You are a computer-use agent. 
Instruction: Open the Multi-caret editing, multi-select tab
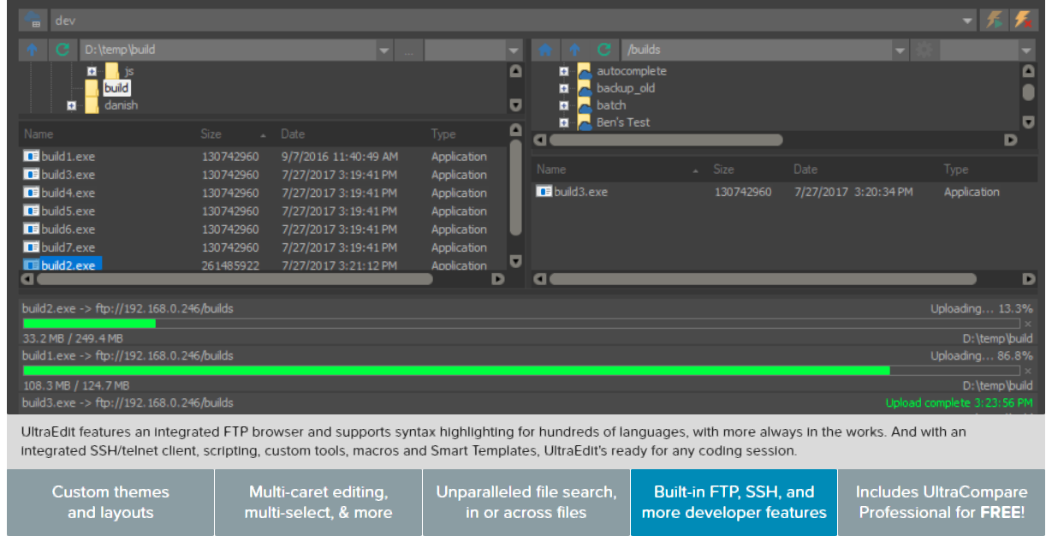(318, 503)
